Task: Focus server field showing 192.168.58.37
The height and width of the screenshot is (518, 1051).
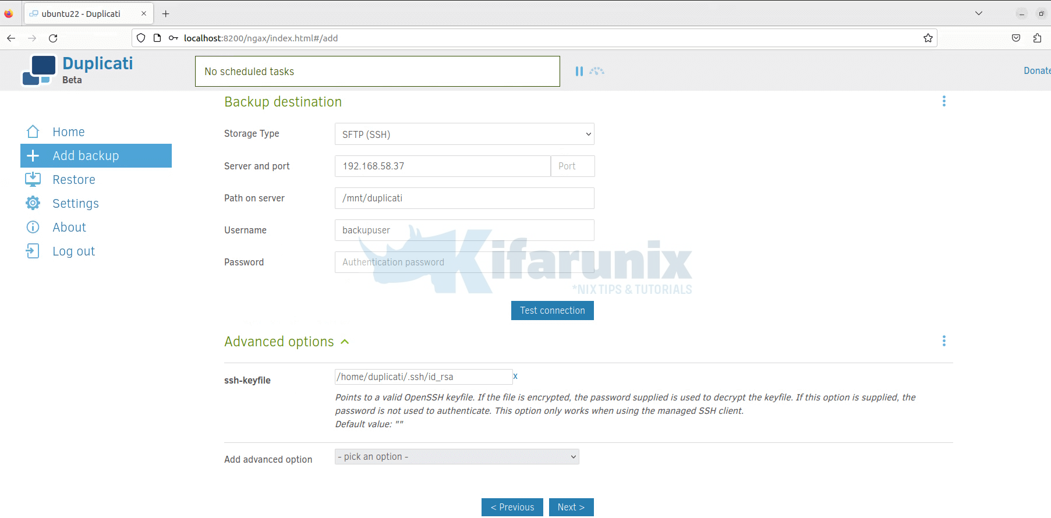Action: (443, 166)
